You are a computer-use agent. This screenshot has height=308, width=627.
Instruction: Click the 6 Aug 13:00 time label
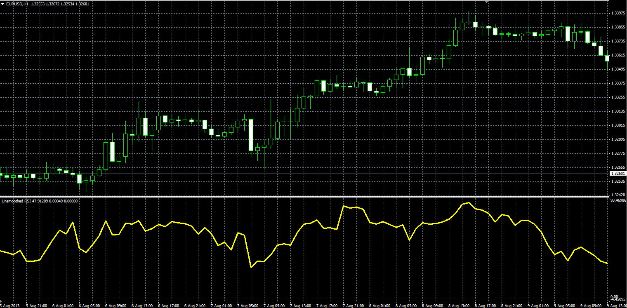[x=141, y=306]
